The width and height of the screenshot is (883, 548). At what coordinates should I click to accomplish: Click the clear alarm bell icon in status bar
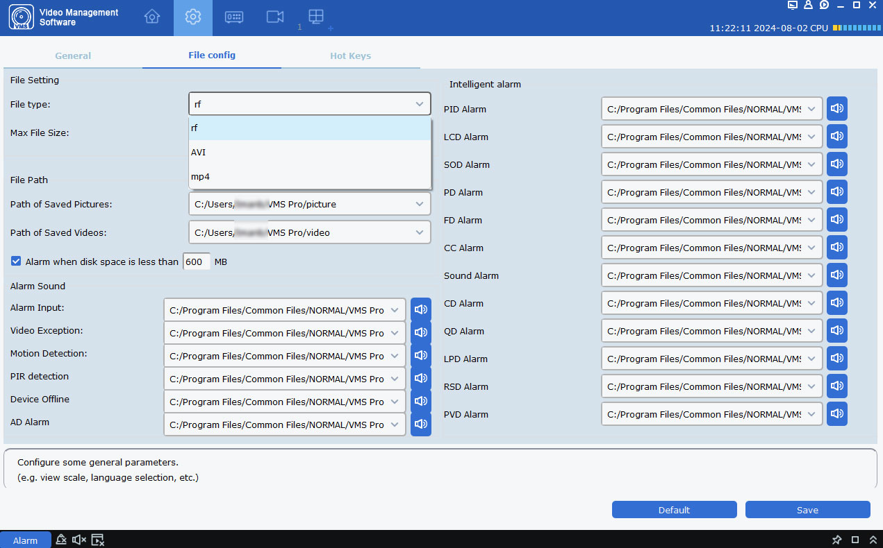click(x=61, y=539)
